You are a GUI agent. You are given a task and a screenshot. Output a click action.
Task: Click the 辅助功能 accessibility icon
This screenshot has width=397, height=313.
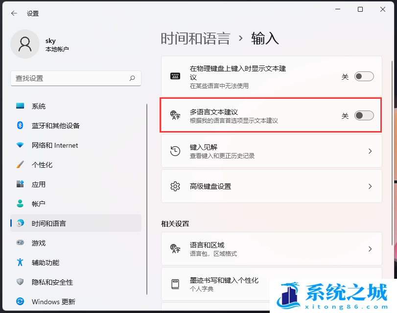click(x=20, y=262)
